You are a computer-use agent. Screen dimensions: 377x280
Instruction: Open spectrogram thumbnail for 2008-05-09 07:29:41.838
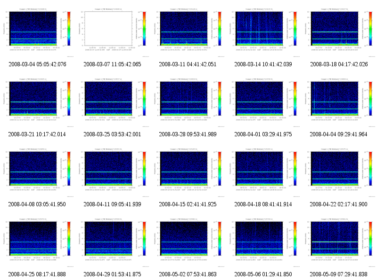(x=339, y=242)
